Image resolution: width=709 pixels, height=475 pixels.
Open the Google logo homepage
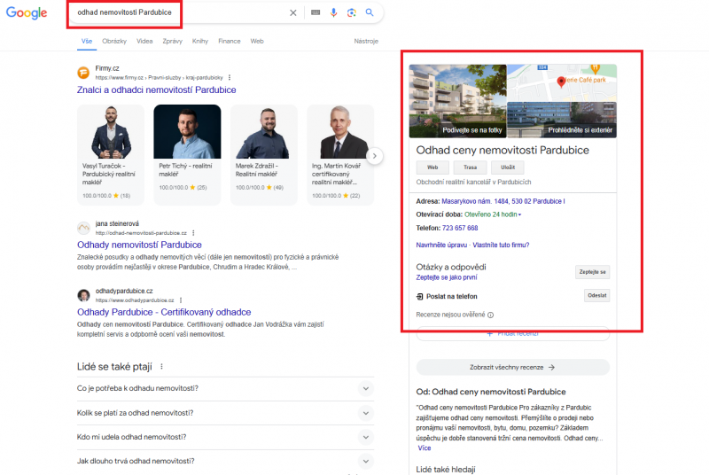click(x=27, y=12)
